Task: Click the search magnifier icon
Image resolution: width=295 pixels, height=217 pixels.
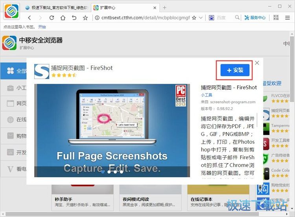Action: pos(237,17)
